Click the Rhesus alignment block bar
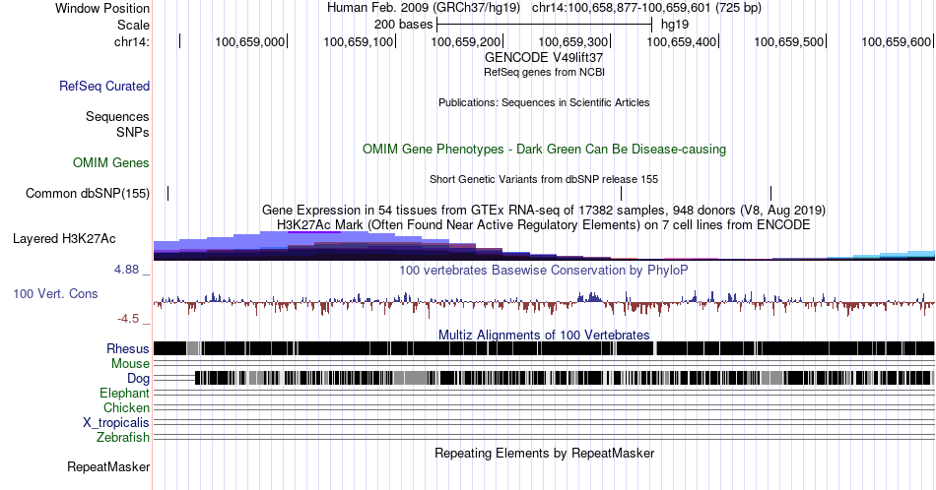 [x=544, y=348]
